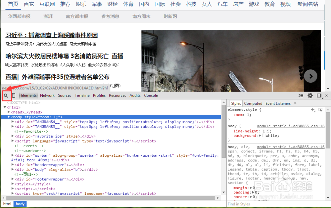Collapse the html node triangle
The width and height of the screenshot is (331, 208).
click(x=5, y=107)
